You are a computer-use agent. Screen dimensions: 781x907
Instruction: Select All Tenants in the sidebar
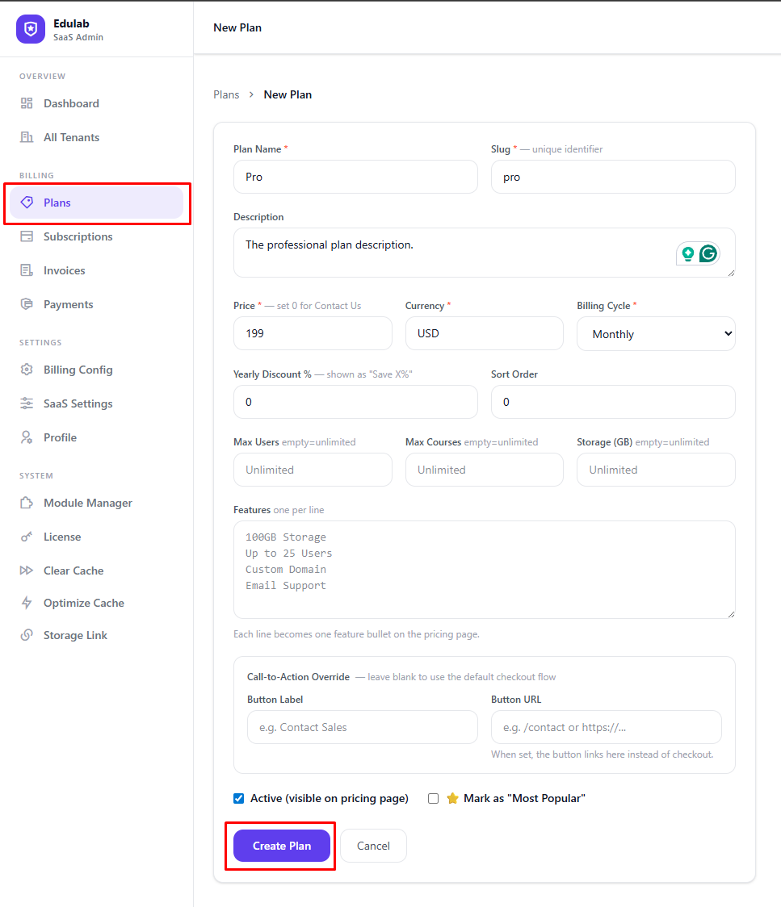(70, 137)
